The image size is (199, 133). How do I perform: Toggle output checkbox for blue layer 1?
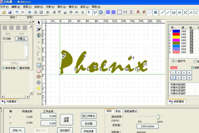point(192,31)
